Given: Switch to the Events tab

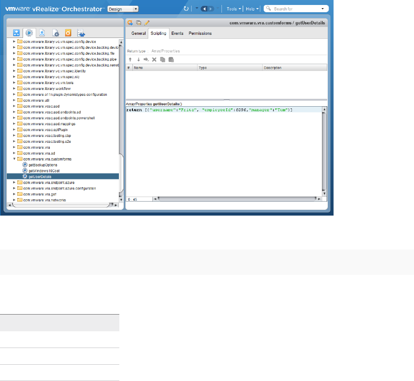Looking at the screenshot, I should [x=177, y=33].
